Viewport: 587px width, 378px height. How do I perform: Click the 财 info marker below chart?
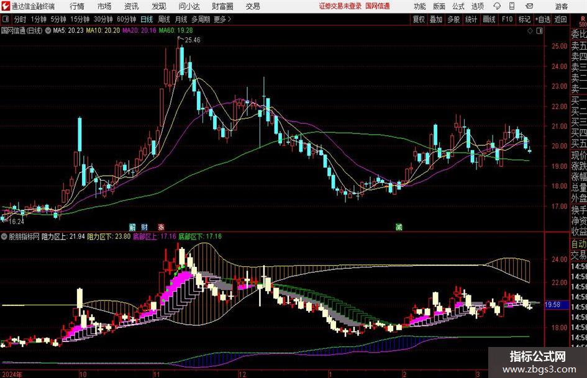pyautogui.click(x=145, y=227)
